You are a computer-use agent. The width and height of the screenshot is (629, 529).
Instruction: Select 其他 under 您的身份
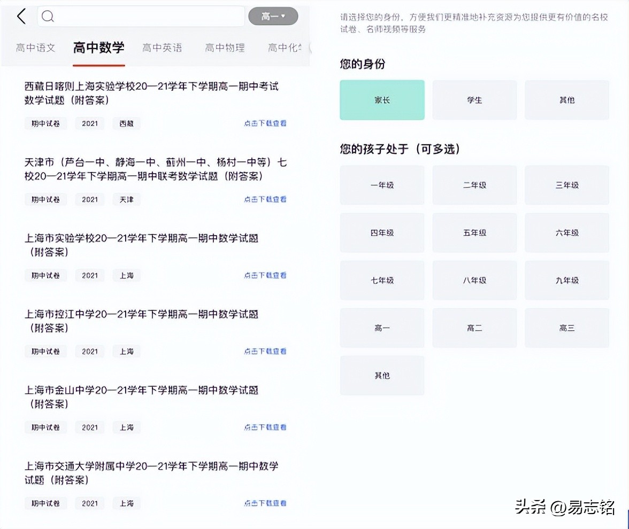pyautogui.click(x=567, y=100)
